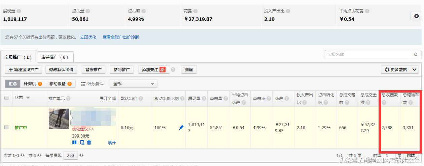Image resolution: width=424 pixels, height=166 pixels.
Task: Click the 参与推广 button
Action: tap(121, 70)
